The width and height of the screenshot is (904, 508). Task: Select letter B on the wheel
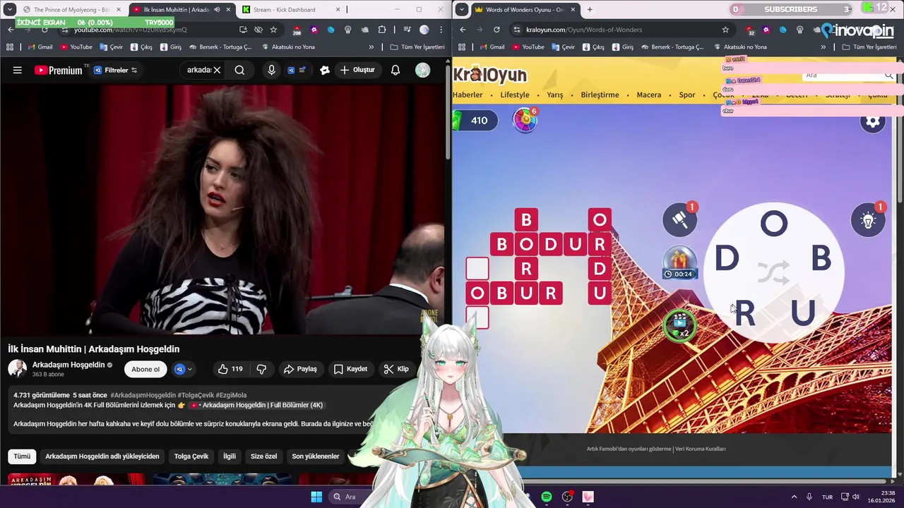(821, 259)
